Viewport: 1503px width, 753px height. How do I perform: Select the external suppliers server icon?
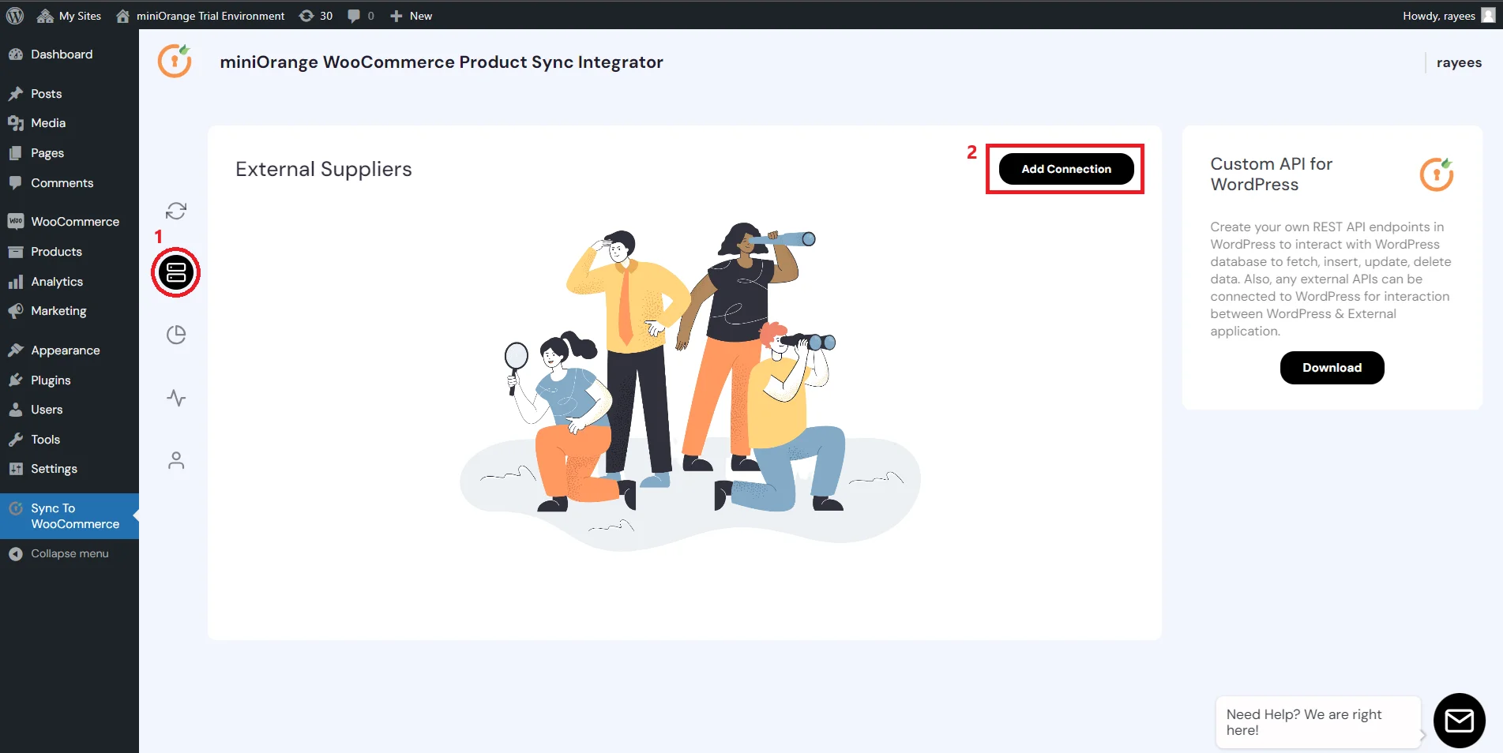175,272
